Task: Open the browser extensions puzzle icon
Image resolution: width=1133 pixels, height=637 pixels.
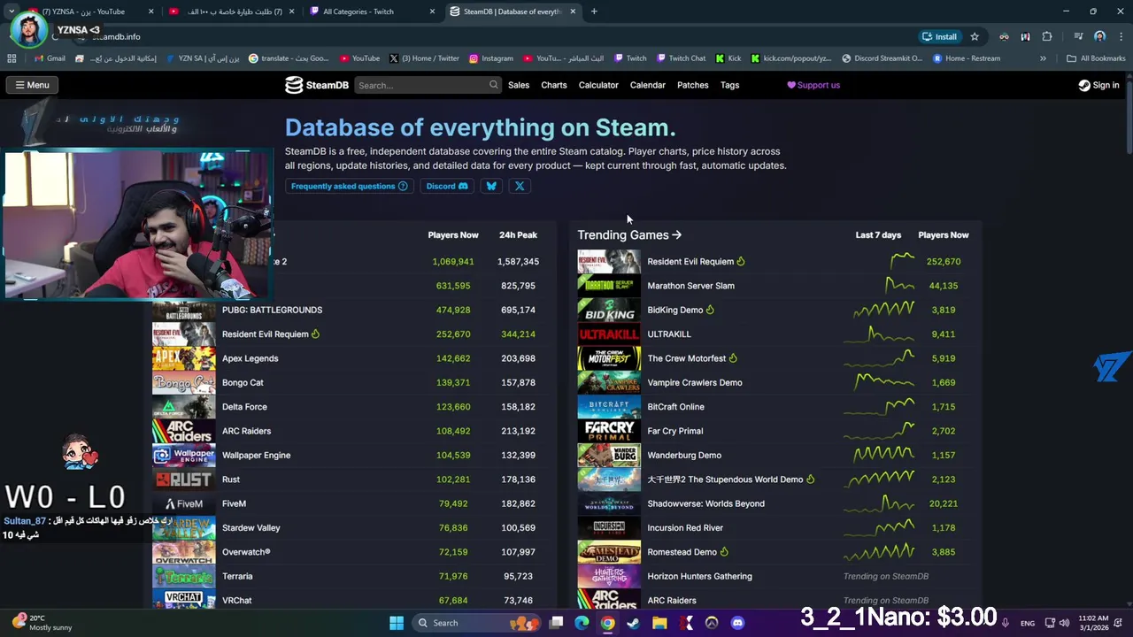Action: (x=1047, y=36)
